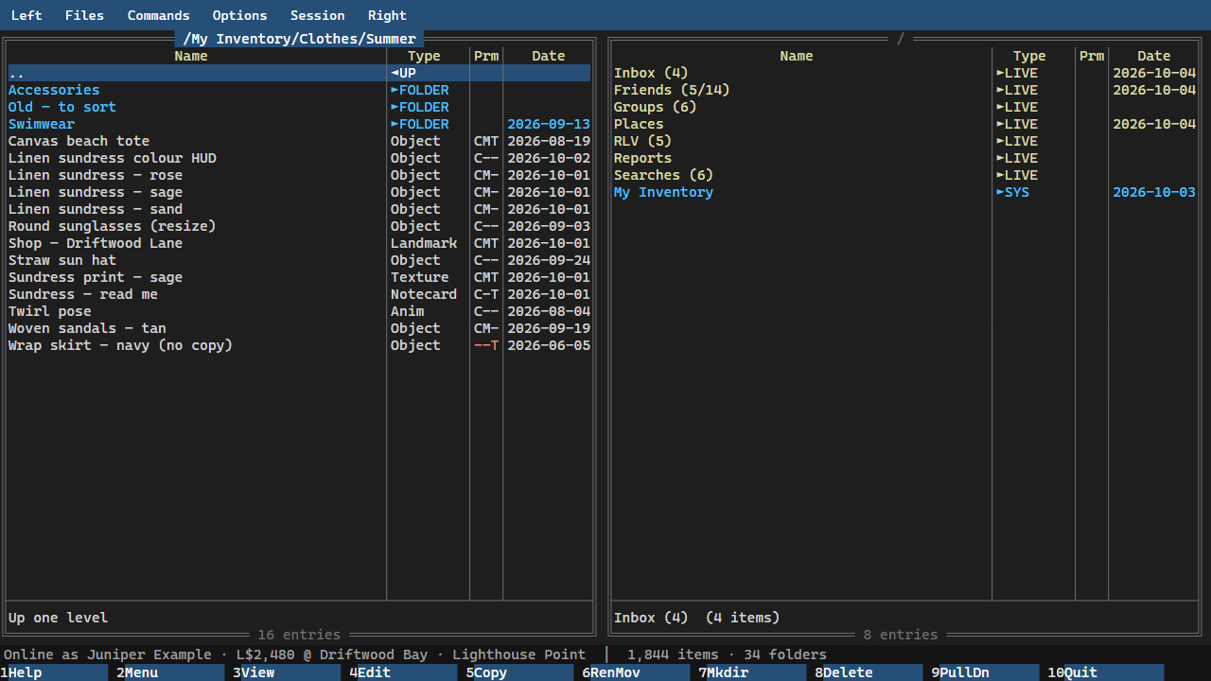
Task: Click the 2Menu function key
Action: 170,672
